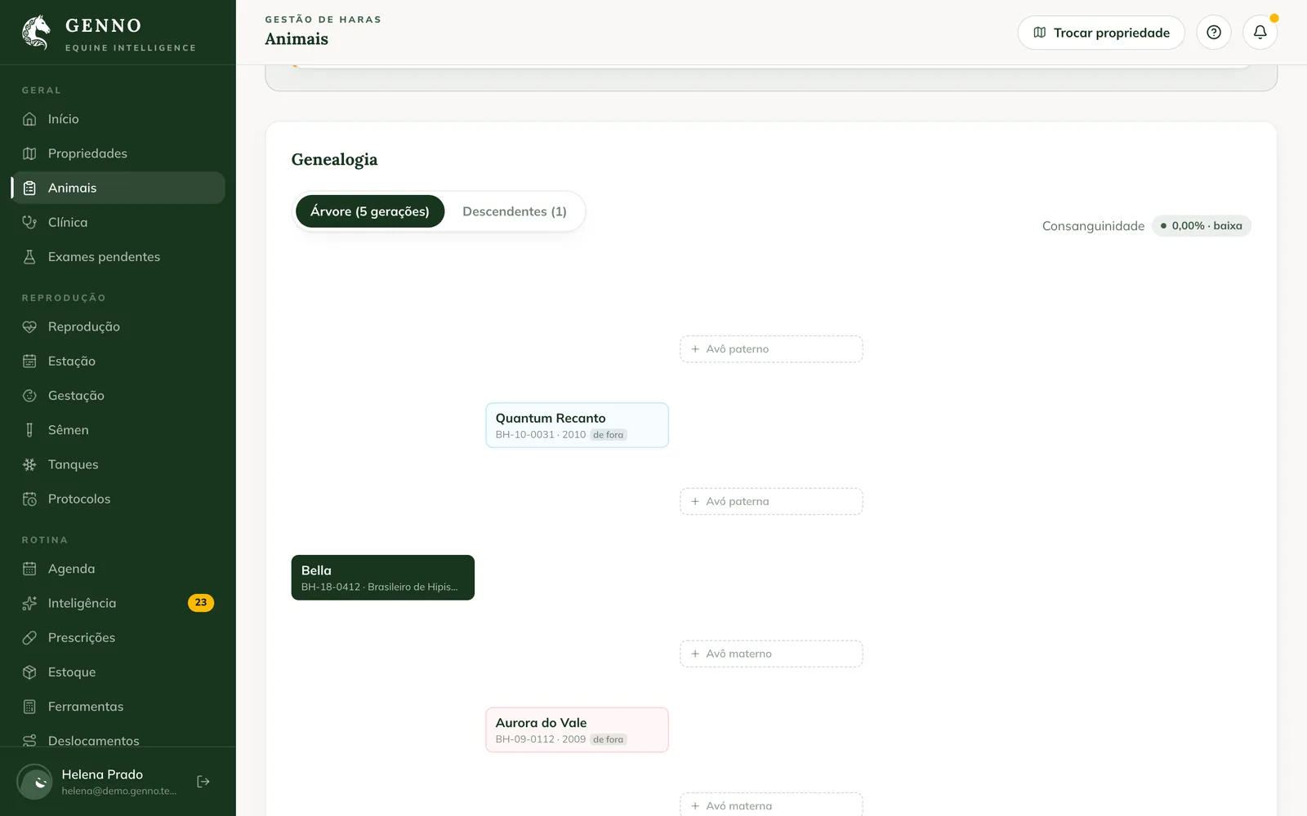
Task: Click the Clínica stethoscope icon
Action: pyautogui.click(x=29, y=222)
